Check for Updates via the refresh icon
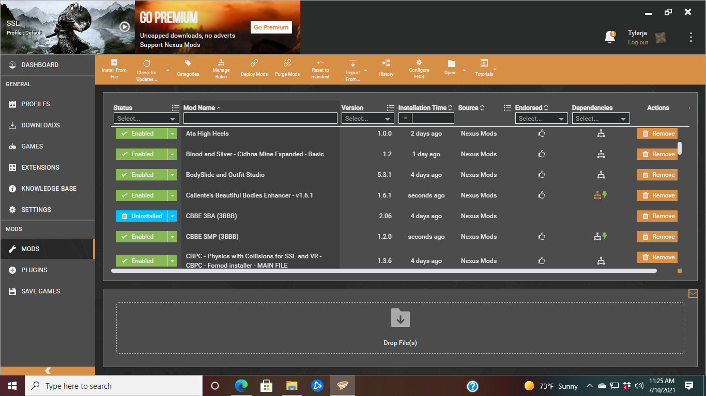Viewport: 706px width, 396px height. 147,63
